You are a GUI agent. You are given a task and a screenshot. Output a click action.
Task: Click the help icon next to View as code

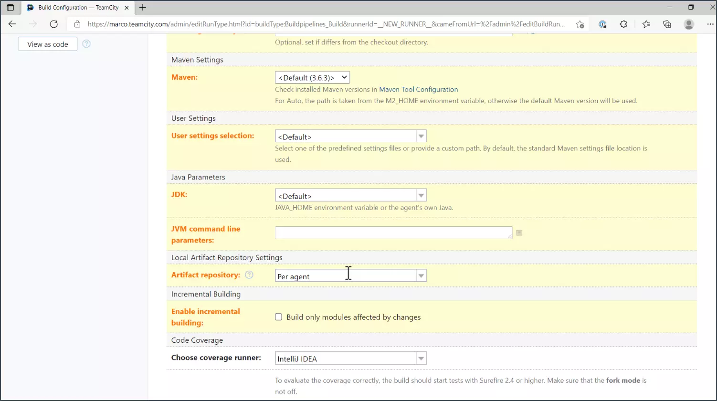pyautogui.click(x=86, y=44)
